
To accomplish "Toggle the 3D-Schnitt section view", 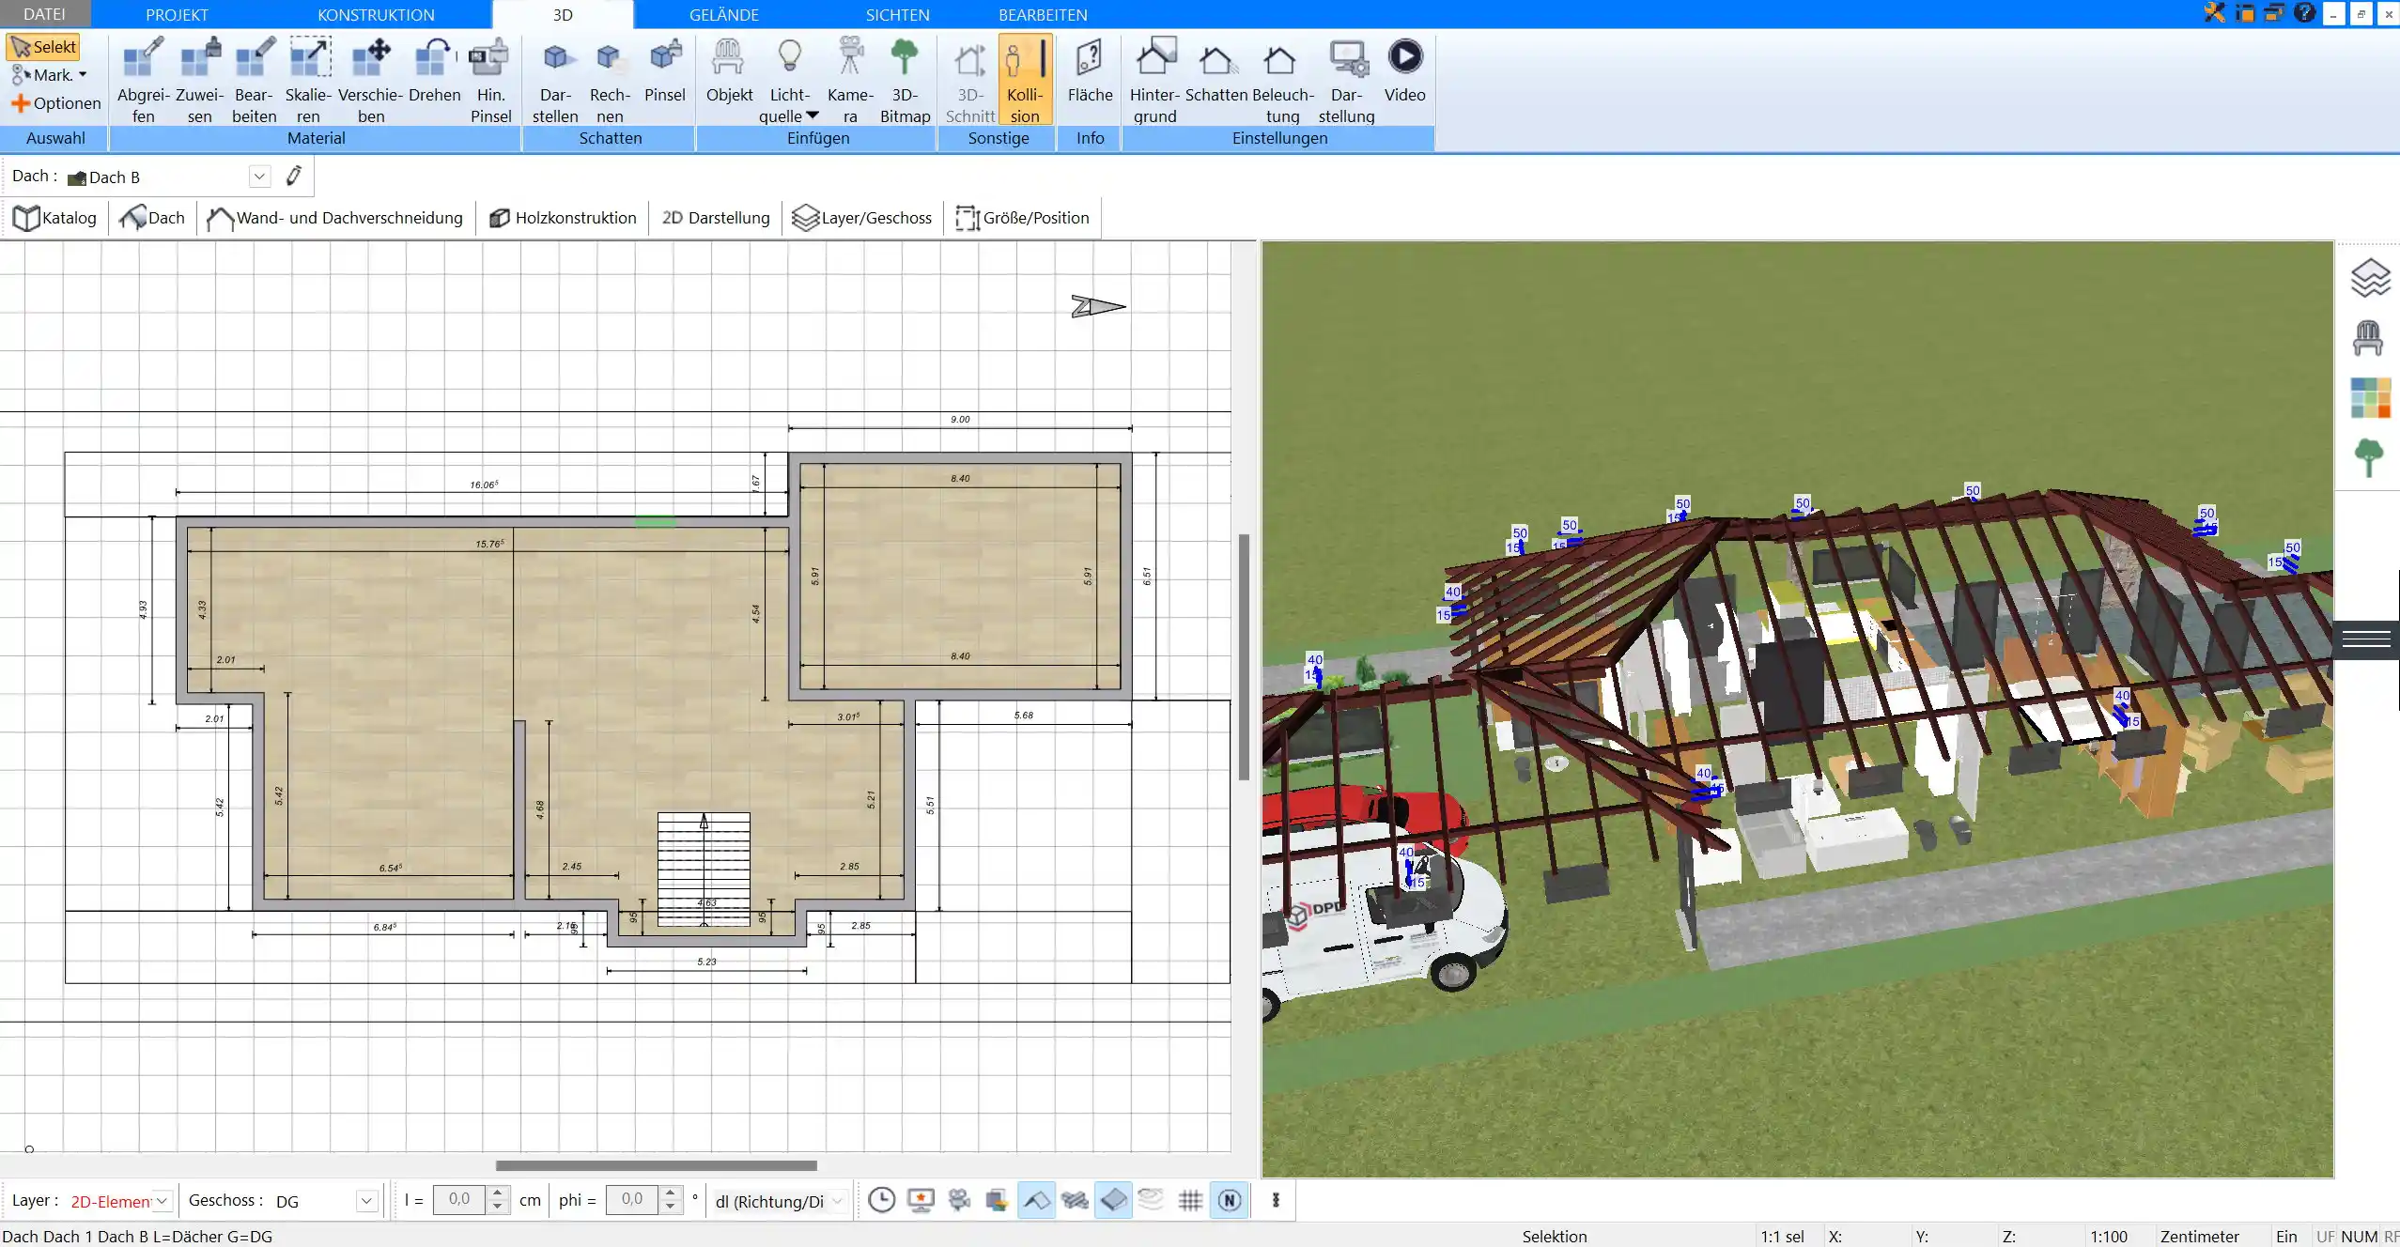I will point(969,80).
